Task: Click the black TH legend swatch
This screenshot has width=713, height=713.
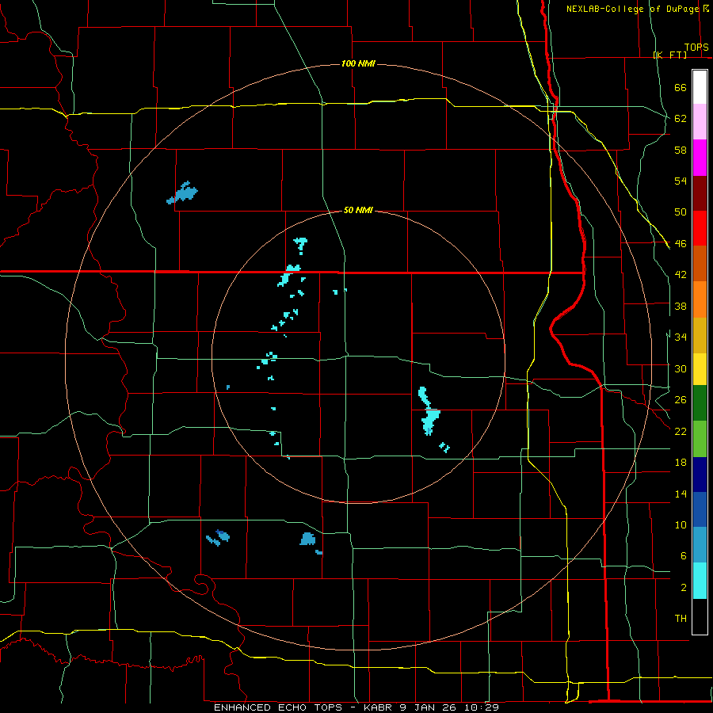Action: [700, 616]
